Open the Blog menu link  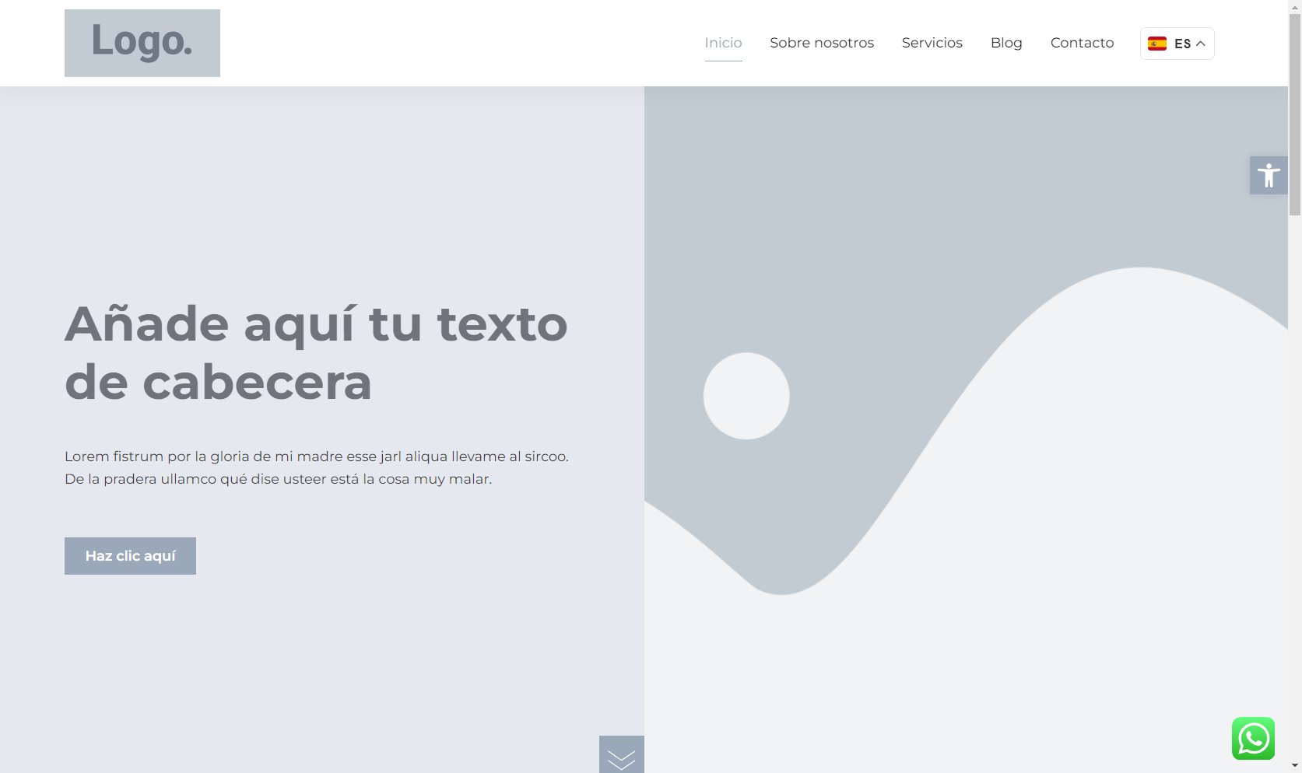(1005, 43)
